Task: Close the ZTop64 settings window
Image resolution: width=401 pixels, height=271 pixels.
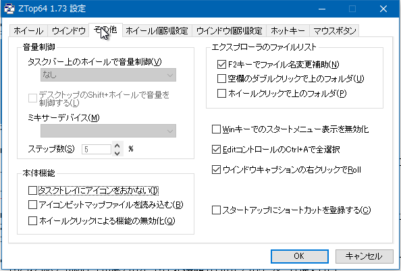Action: click(383, 9)
